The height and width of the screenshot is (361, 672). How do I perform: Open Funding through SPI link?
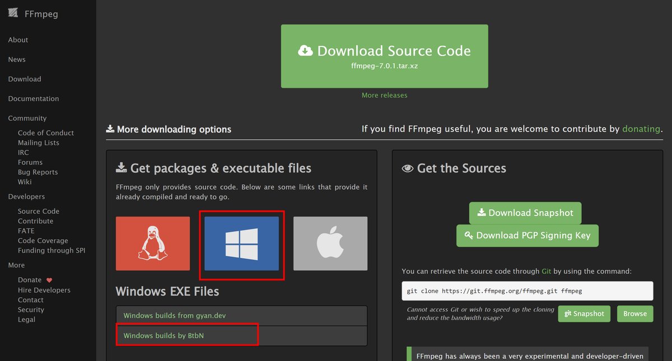tap(52, 250)
